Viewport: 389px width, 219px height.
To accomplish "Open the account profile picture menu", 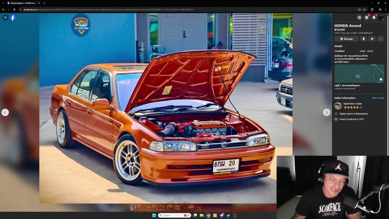I will (x=381, y=18).
